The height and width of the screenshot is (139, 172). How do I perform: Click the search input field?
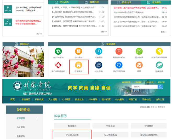[145, 87]
